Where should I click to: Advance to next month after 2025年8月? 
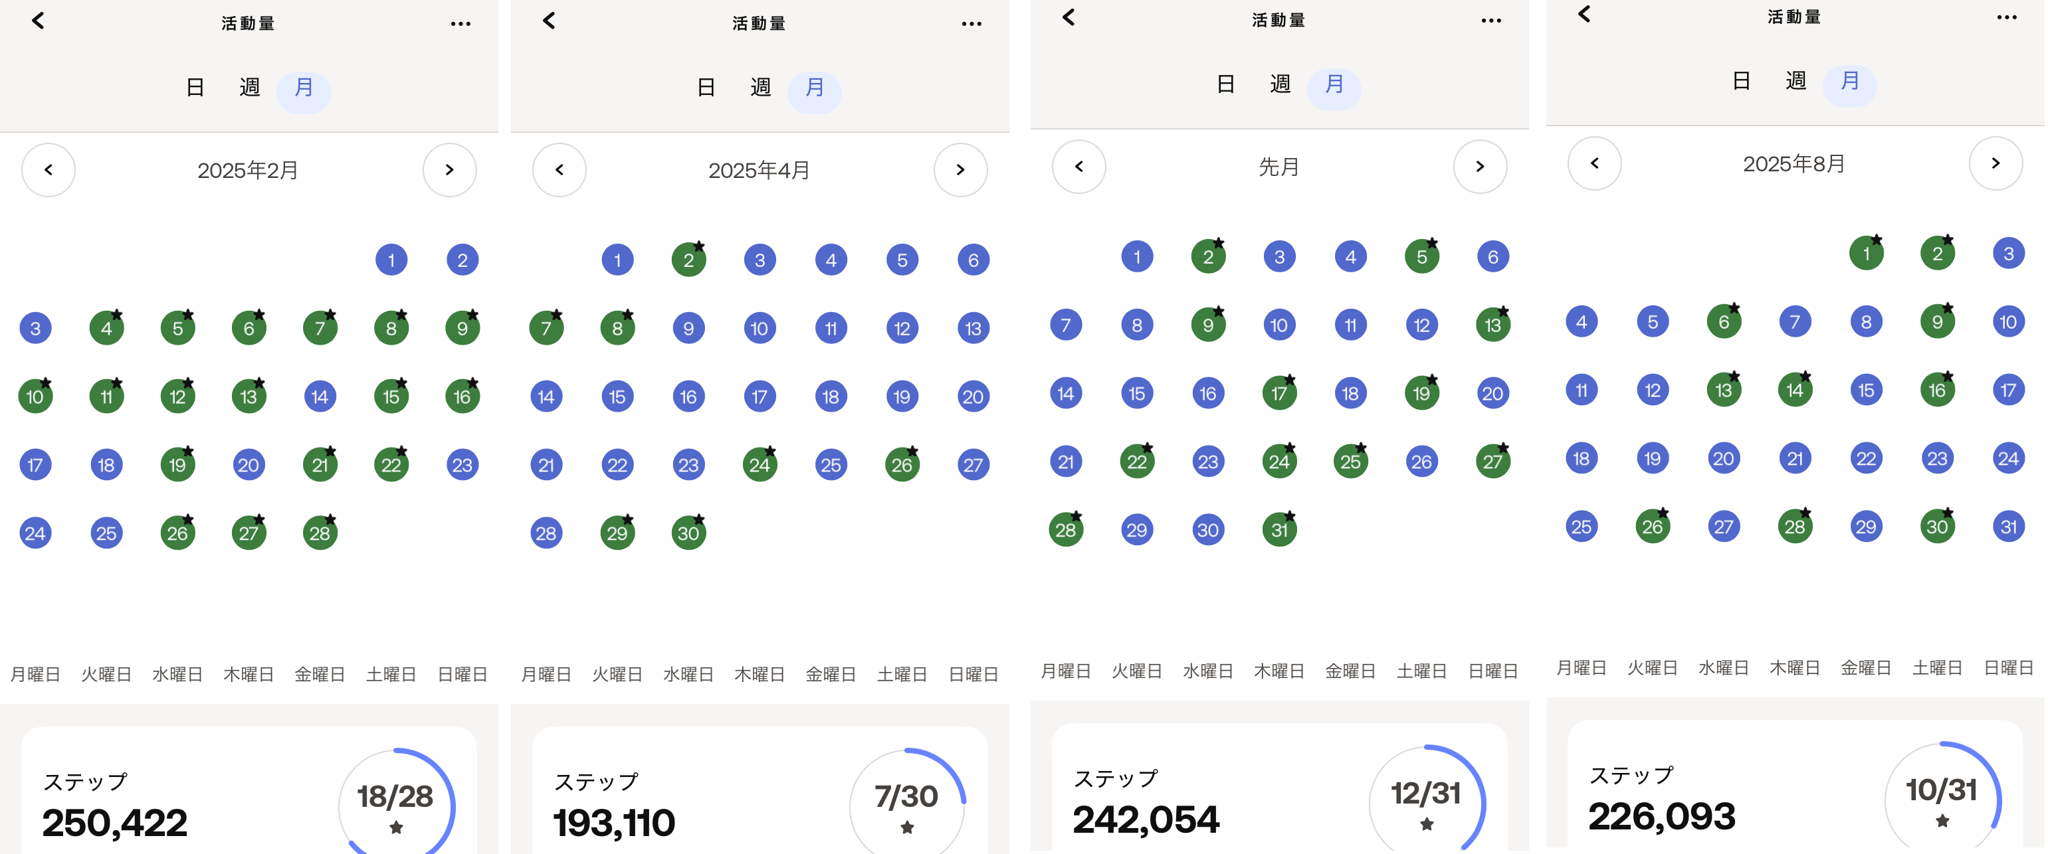point(1996,163)
